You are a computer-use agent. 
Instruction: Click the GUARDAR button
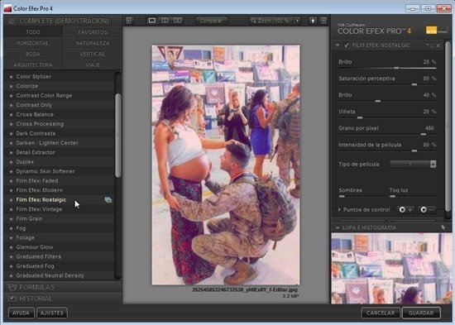(421, 313)
